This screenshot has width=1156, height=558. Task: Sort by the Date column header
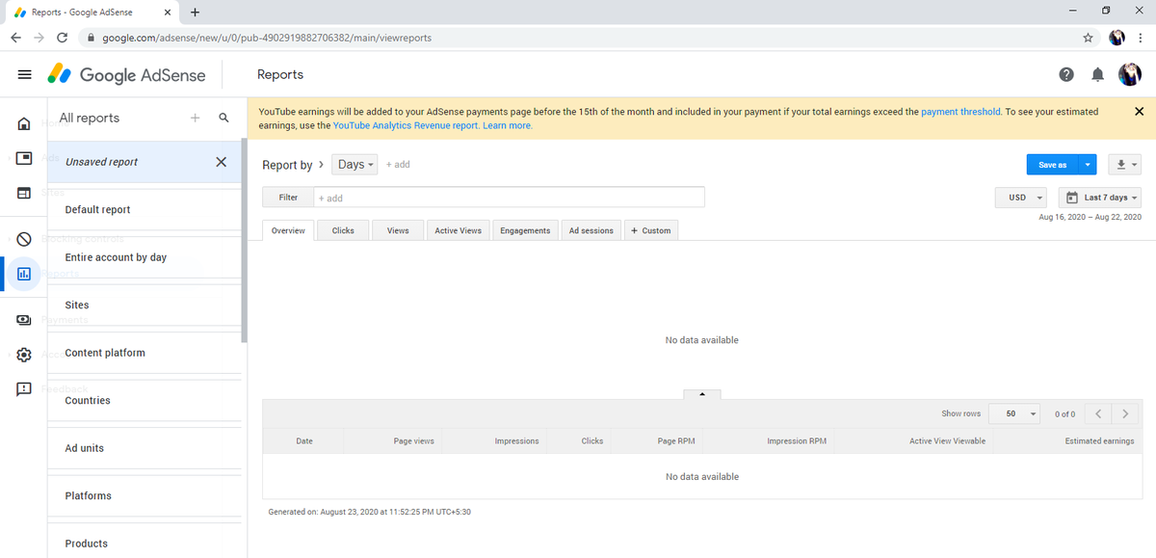[304, 440]
